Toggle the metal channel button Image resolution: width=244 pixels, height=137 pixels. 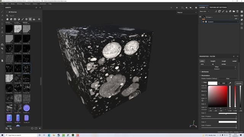[234, 61]
